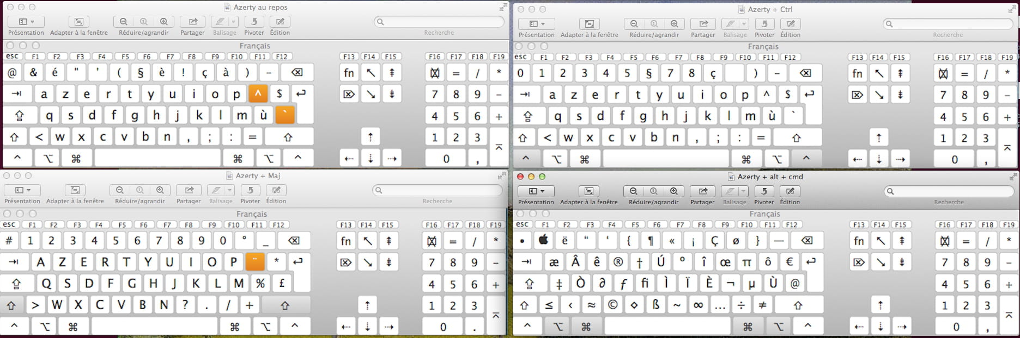The width and height of the screenshot is (1020, 338).
Task: Share the Azerty au repos image
Action: tap(193, 22)
